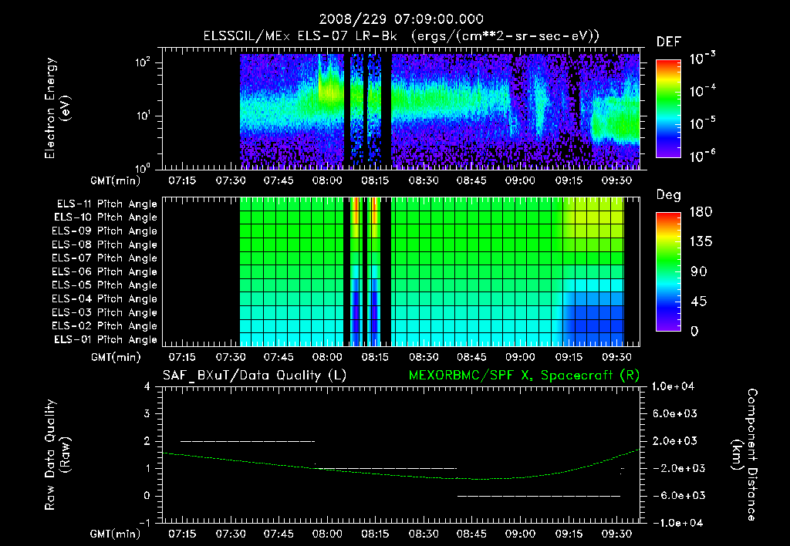
Task: Click the ELS-02 Pitch Angle row label
Action: [x=105, y=326]
